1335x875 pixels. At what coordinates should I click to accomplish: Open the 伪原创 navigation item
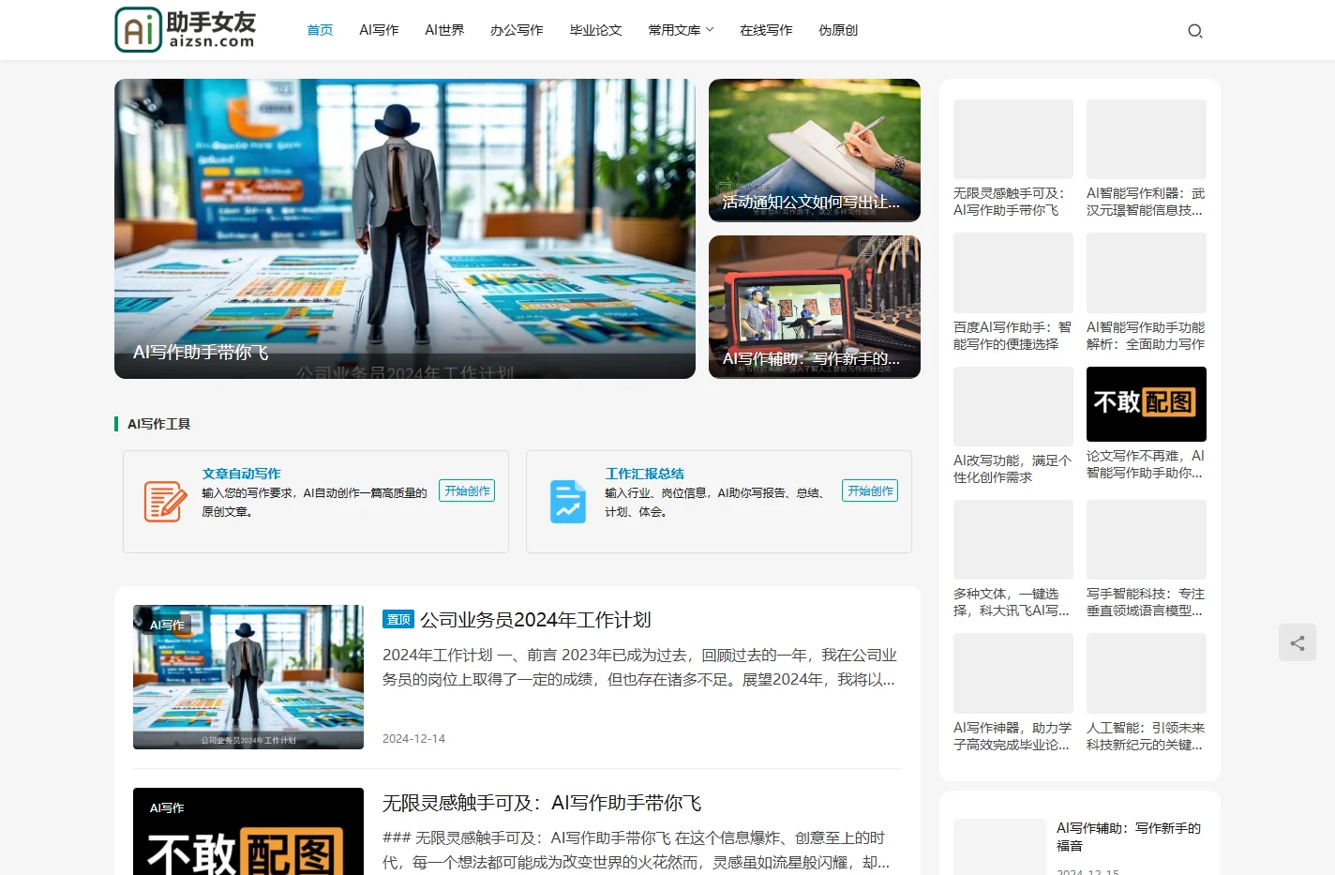pos(838,30)
